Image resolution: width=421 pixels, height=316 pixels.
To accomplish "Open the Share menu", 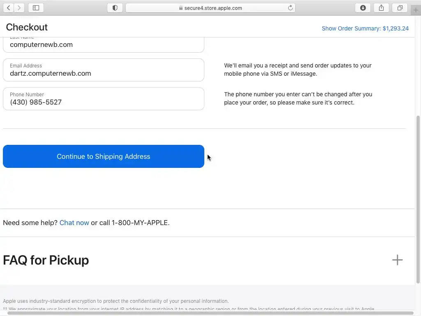I will (381, 8).
